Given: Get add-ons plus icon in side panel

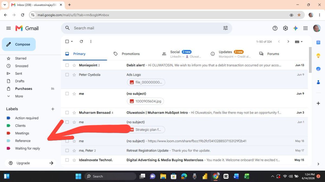Looking at the screenshot, I should tap(318, 103).
